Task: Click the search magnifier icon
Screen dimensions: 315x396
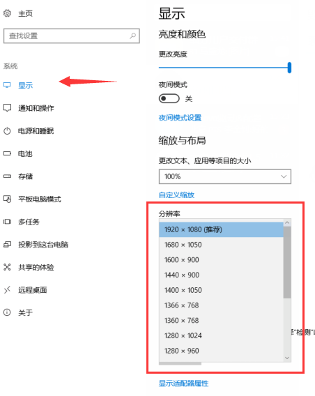Action: coord(133,36)
